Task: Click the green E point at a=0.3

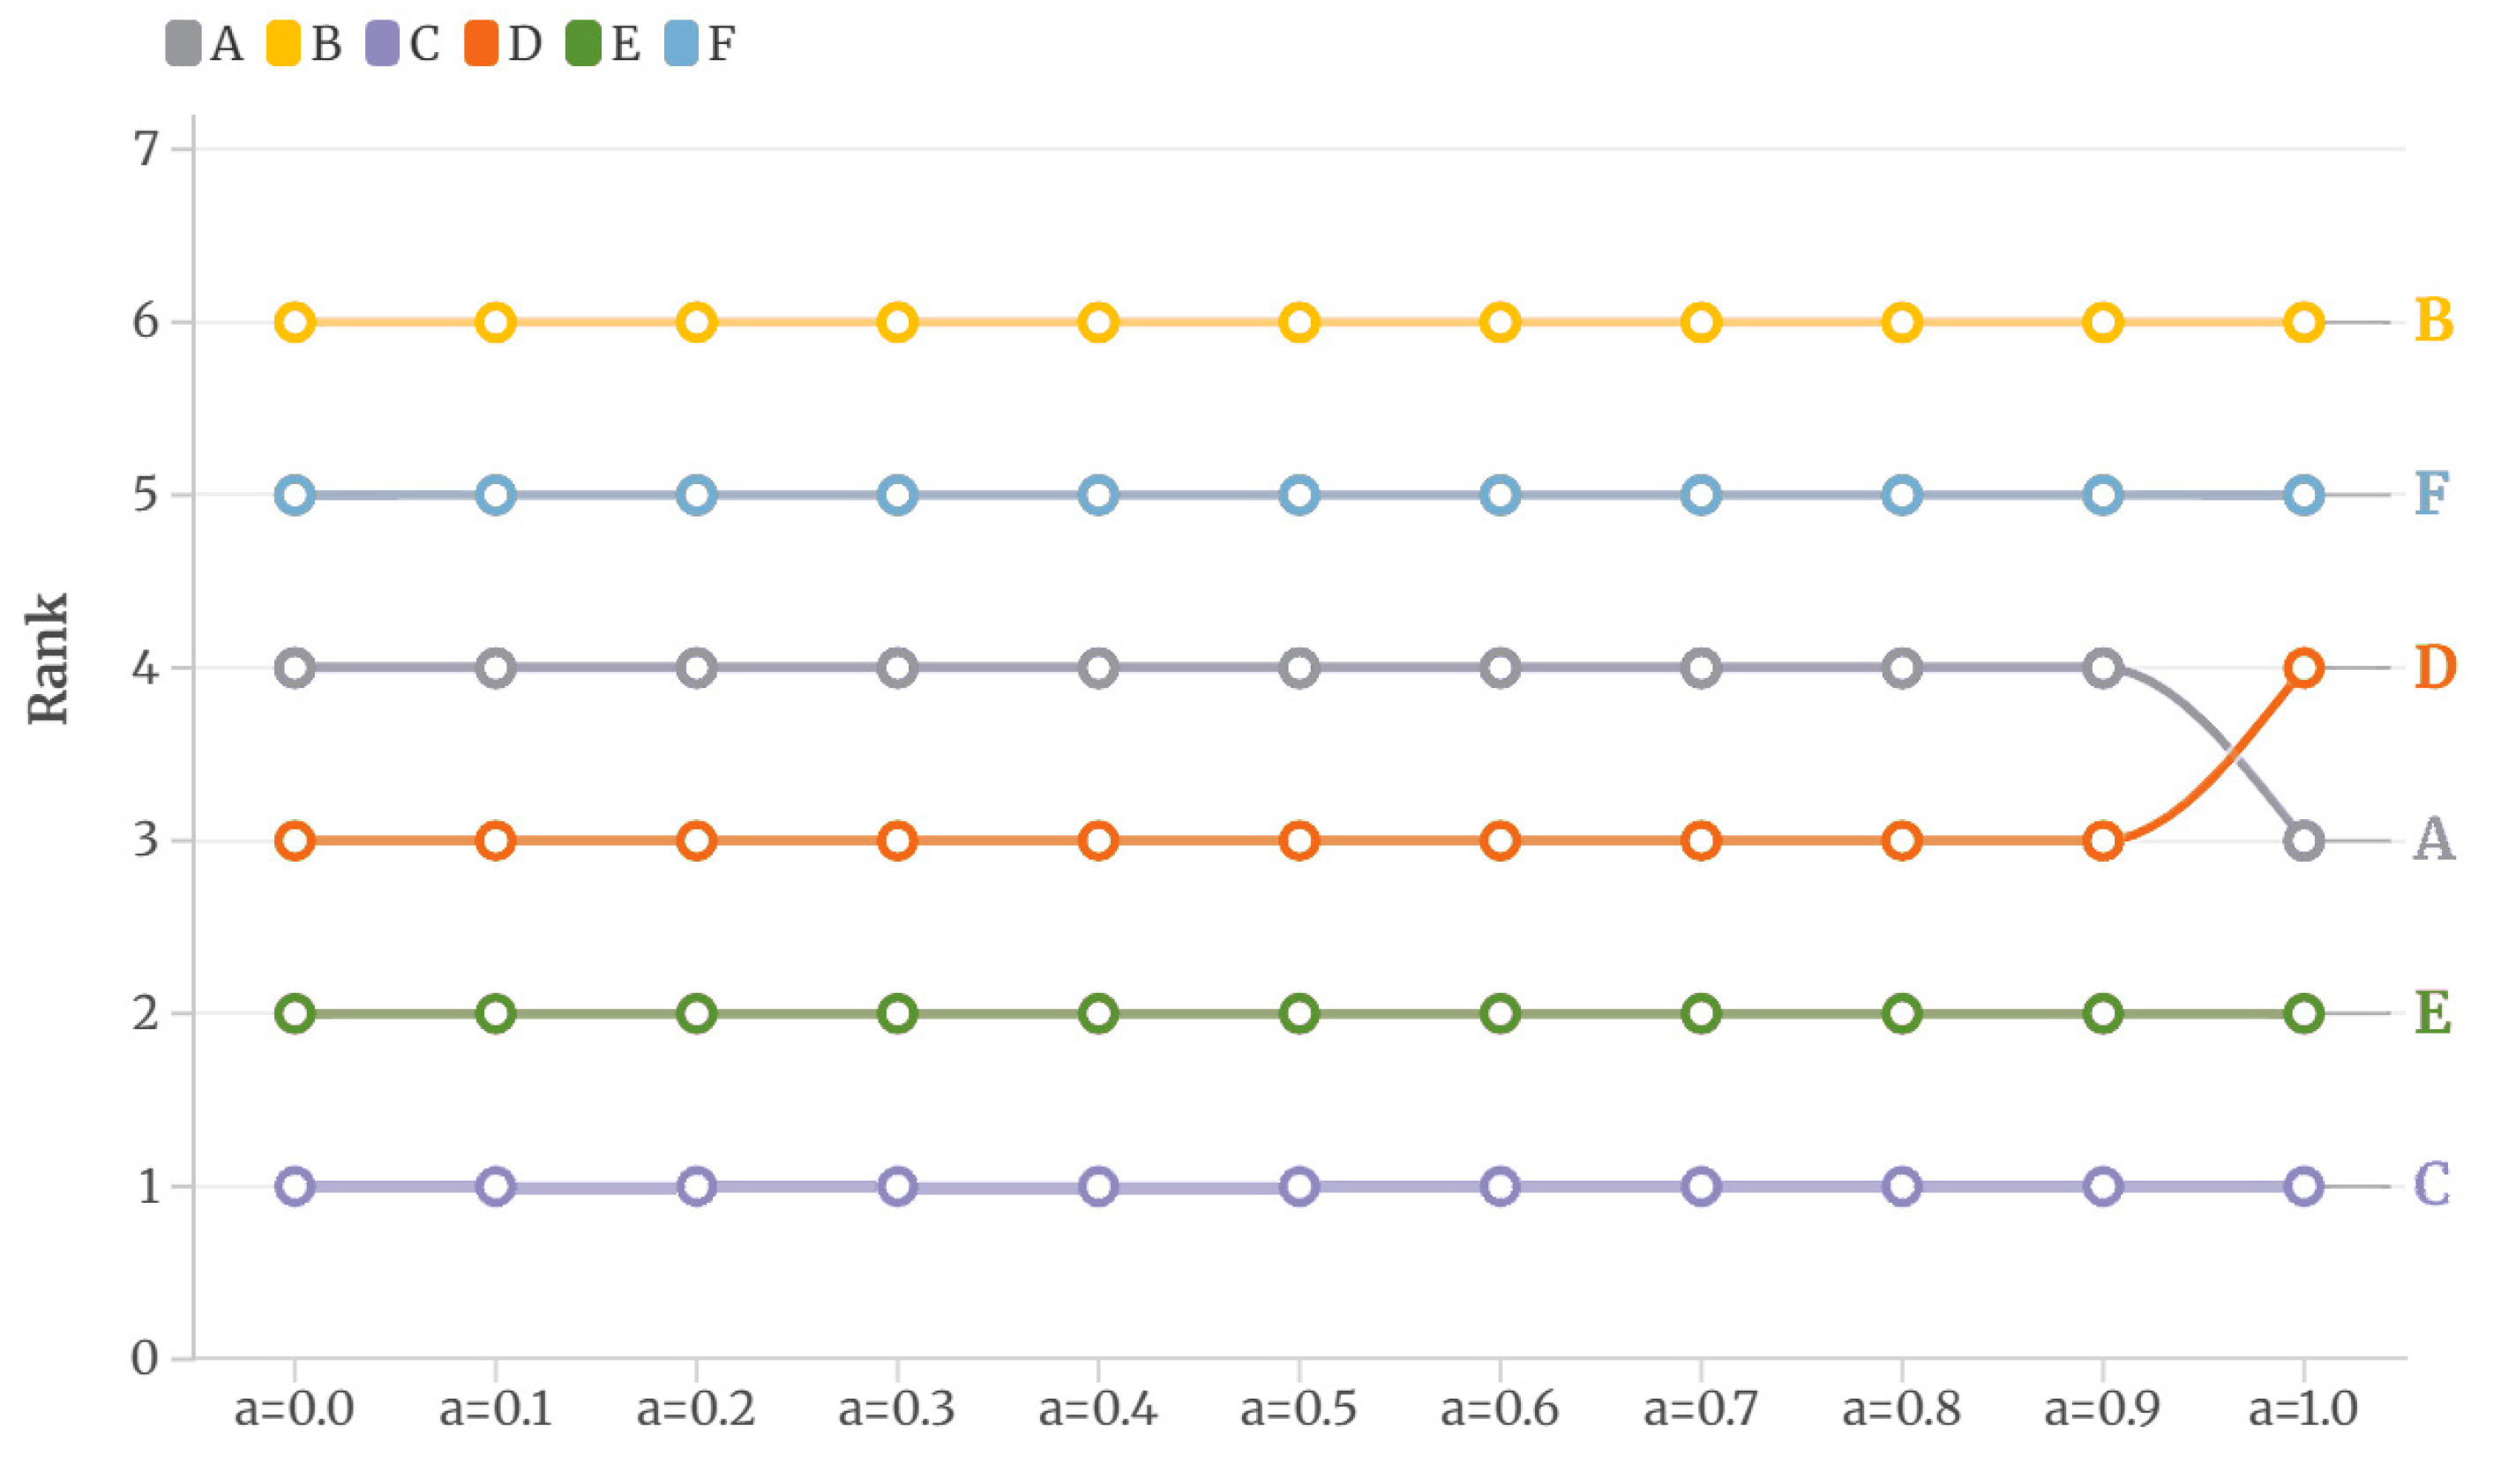Action: click(x=897, y=1014)
